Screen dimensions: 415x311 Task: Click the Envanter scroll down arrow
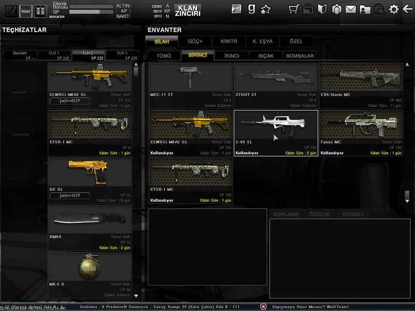407,201
